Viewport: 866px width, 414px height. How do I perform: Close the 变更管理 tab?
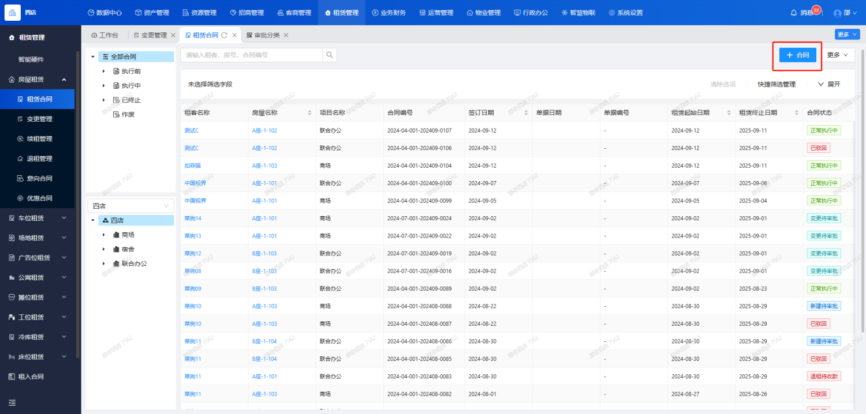[173, 35]
